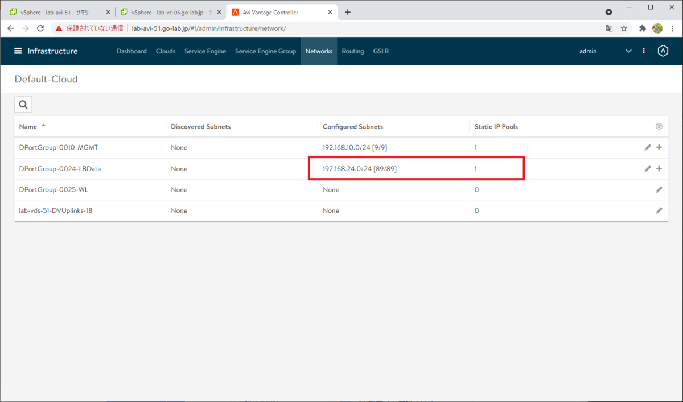Close the vSphere lab-vc-05 browser tab
Viewport: 683px width, 402px height.
click(x=219, y=12)
